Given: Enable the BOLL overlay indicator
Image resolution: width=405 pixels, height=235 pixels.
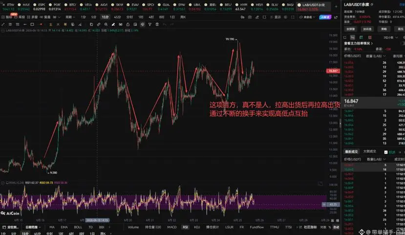Looking at the screenshot, I should 78,227.
